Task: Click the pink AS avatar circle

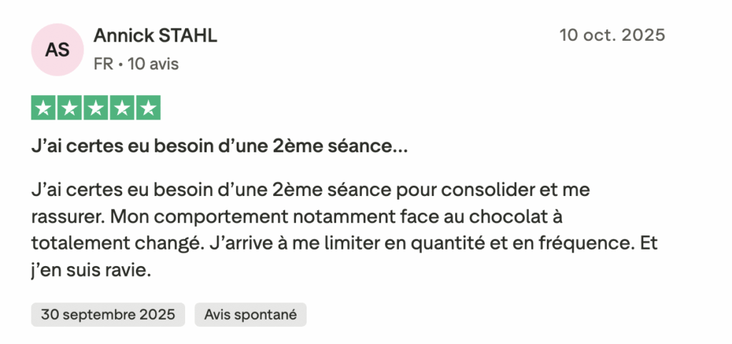Action: tap(58, 49)
